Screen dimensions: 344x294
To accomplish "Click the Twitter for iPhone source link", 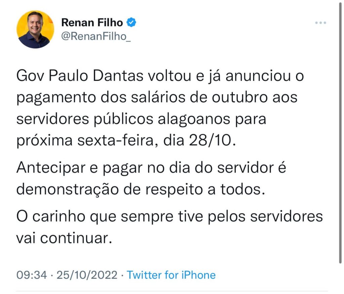I will [x=171, y=275].
